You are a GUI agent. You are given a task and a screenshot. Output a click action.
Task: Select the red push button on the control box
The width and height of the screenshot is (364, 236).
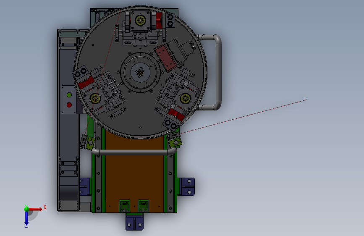coord(69,105)
